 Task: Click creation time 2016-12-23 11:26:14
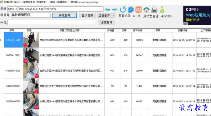(x=184, y=101)
